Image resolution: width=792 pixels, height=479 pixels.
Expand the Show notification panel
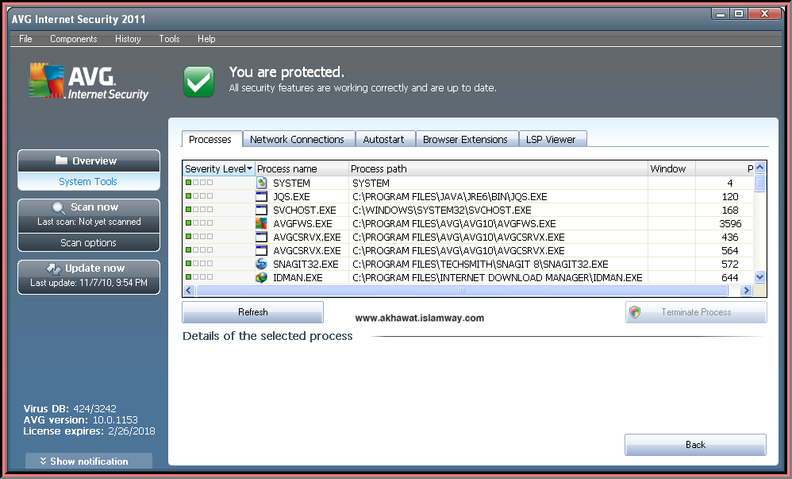coord(89,461)
